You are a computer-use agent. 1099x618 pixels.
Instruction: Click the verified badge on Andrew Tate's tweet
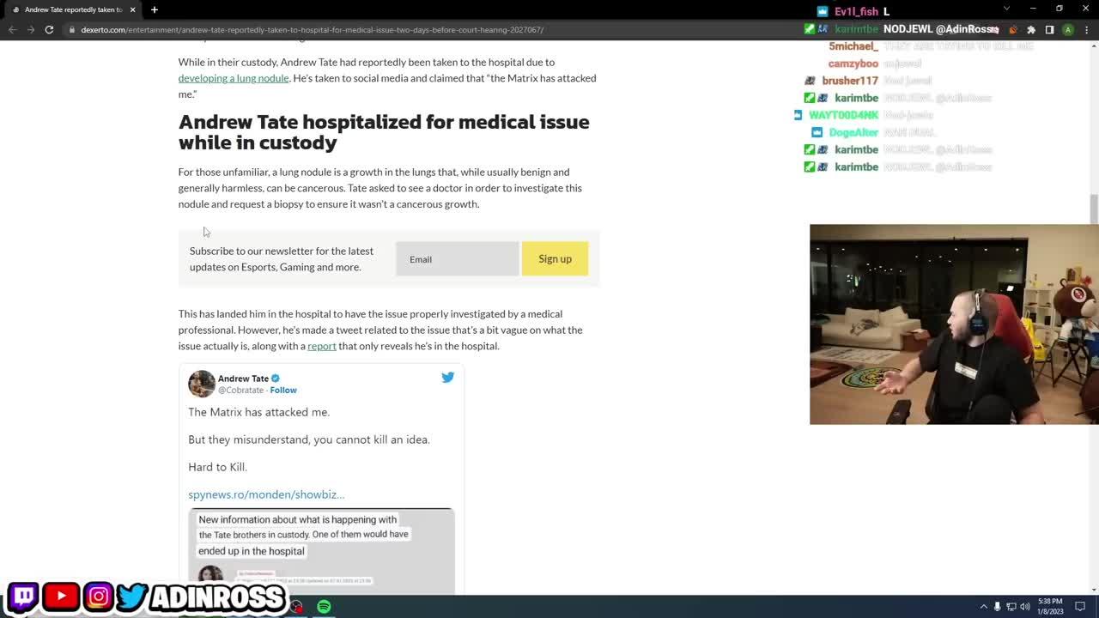pyautogui.click(x=275, y=378)
